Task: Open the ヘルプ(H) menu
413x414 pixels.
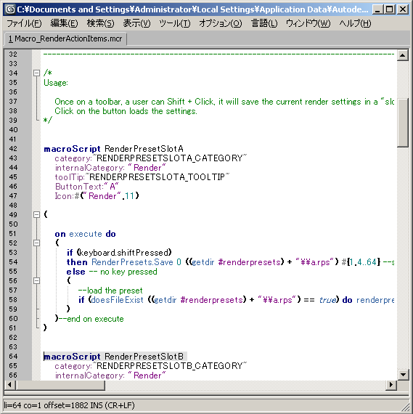Action: point(355,23)
